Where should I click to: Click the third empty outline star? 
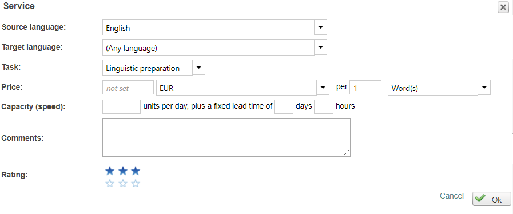[x=136, y=184]
